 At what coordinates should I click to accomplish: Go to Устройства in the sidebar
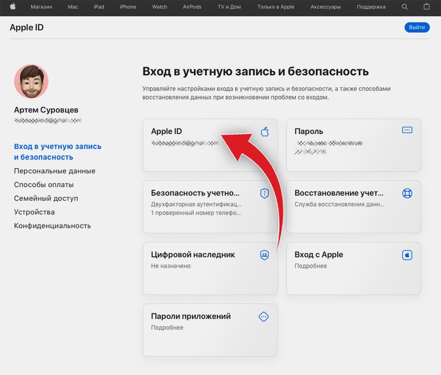pos(34,212)
